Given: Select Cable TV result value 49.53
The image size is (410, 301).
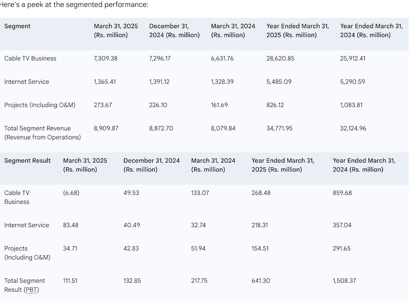Looking at the screenshot, I should click(x=131, y=193).
